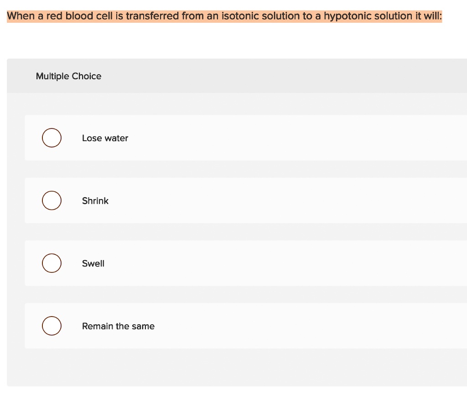467x414 pixels.
Task: Select the radio button for Remain the same
Action: click(x=52, y=326)
